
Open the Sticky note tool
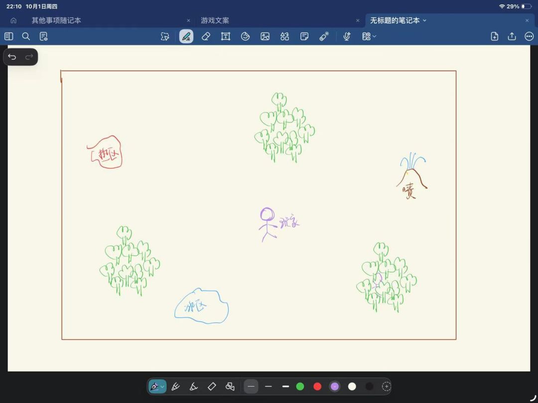(x=304, y=36)
